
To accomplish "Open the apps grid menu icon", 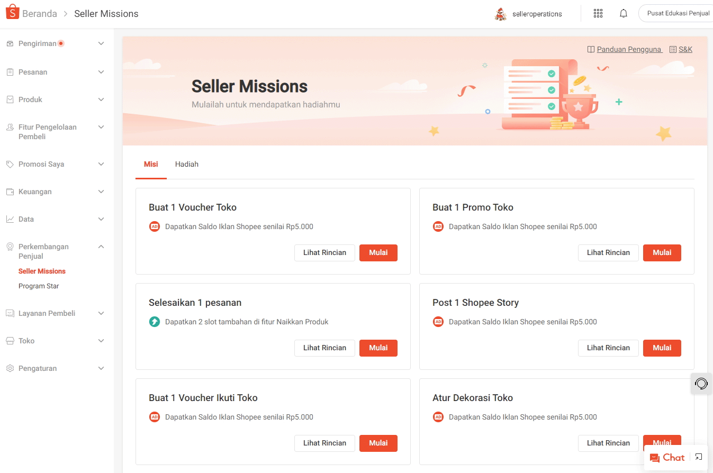I will [x=598, y=14].
